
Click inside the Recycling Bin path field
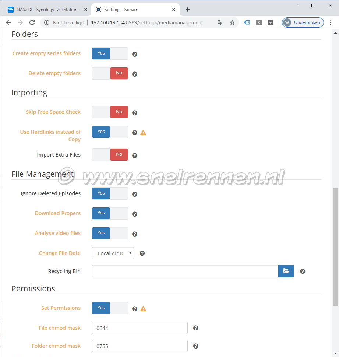185,271
